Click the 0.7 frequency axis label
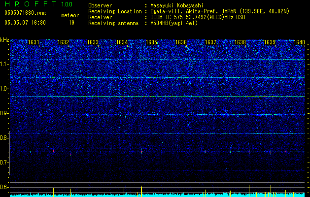This screenshot has height=197, width=310. click(4, 163)
